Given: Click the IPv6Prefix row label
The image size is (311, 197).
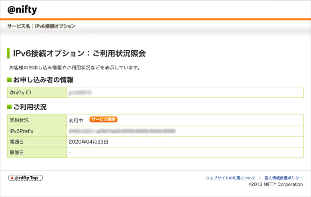Looking at the screenshot, I should coord(22,131).
